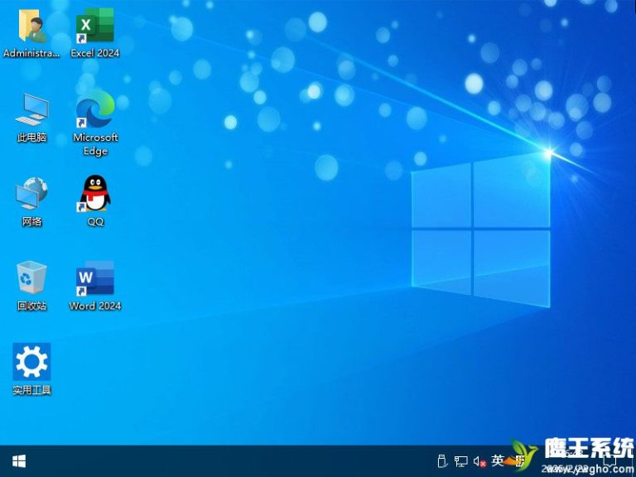Switch input language via 英 indicator
Image resolution: width=636 pixels, height=477 pixels.
click(497, 460)
